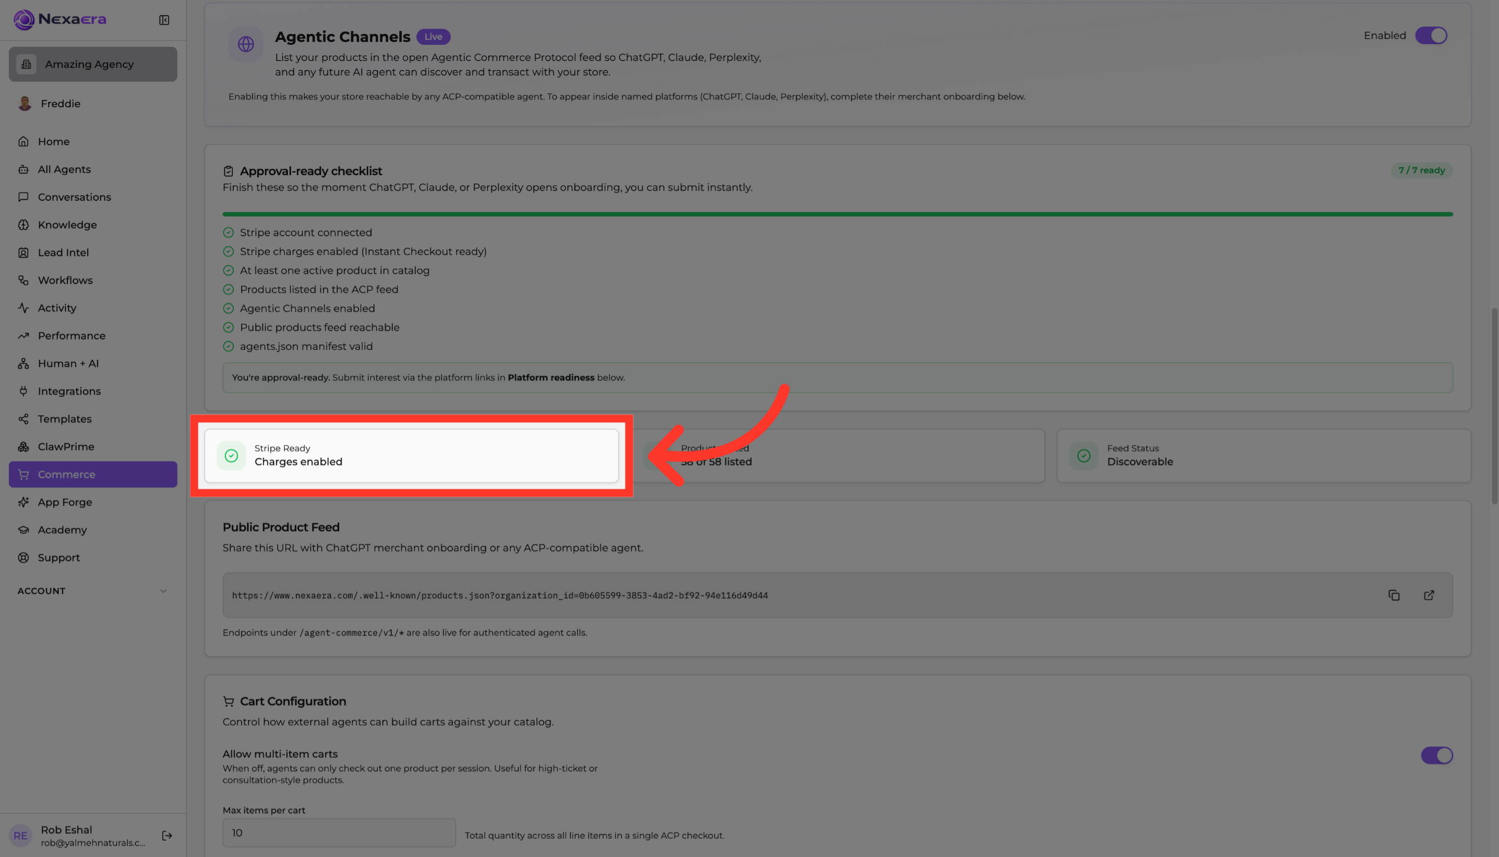Click the Support lifebuoy icon
This screenshot has height=857, width=1499.
coord(24,557)
